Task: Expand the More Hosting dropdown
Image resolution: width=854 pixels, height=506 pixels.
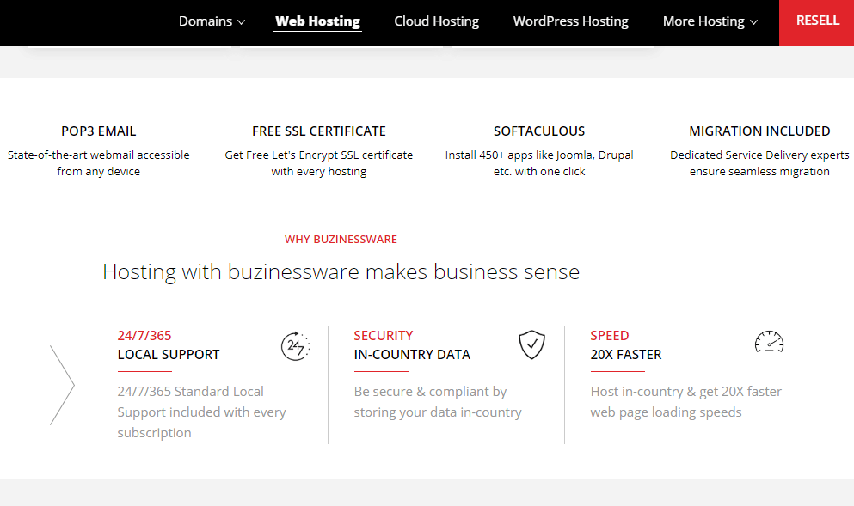Action: 710,21
